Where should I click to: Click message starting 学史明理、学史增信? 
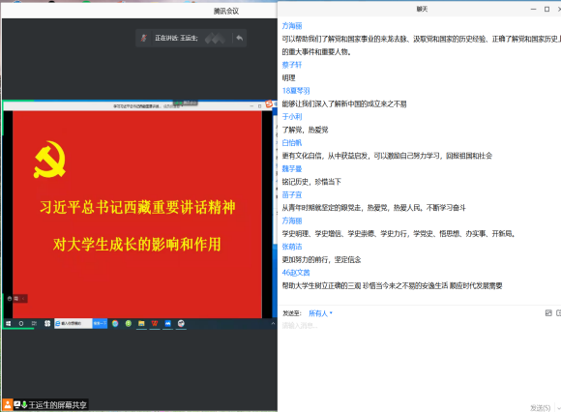(x=399, y=234)
